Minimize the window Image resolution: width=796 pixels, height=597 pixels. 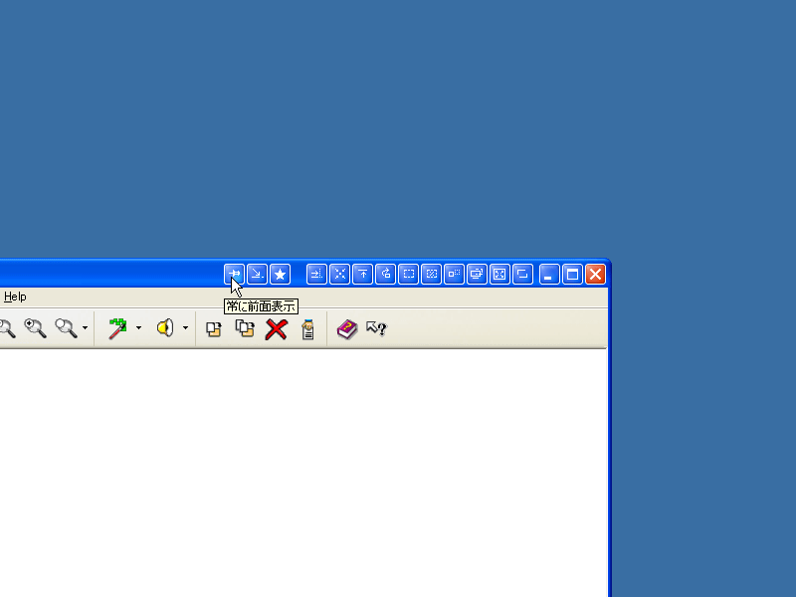click(x=549, y=275)
